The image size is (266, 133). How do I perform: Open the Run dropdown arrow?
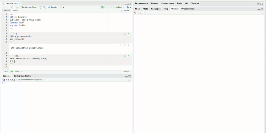pyautogui.click(x=123, y=7)
